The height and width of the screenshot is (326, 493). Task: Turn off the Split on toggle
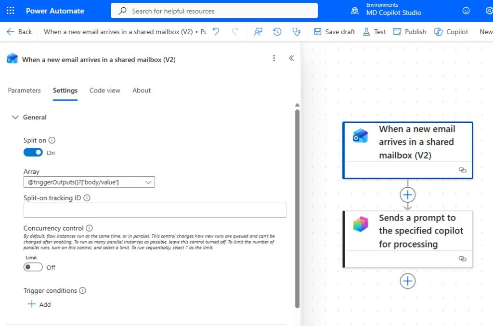click(x=33, y=153)
